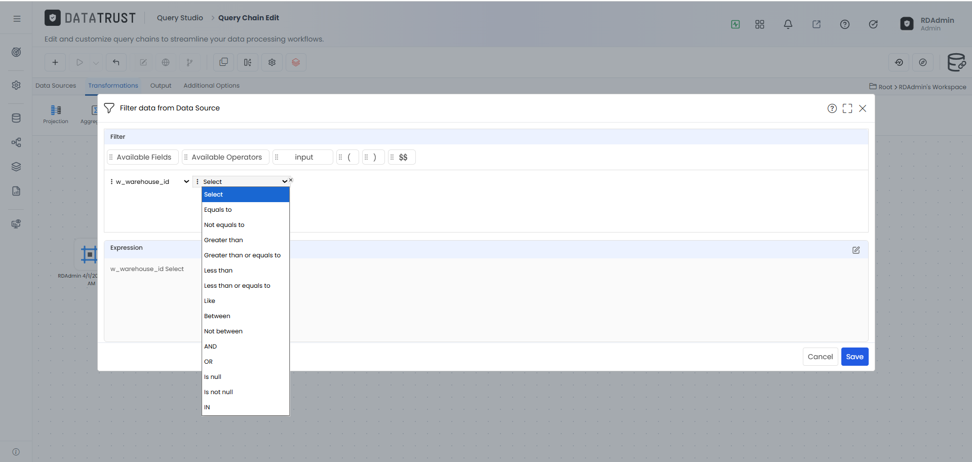
Task: Click the Cancel button
Action: pyautogui.click(x=820, y=357)
